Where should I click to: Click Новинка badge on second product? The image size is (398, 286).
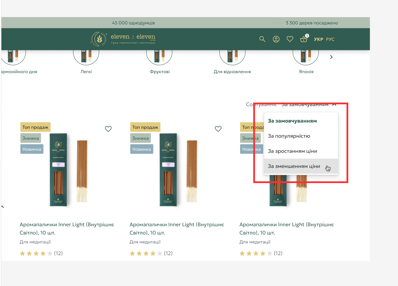click(142, 149)
